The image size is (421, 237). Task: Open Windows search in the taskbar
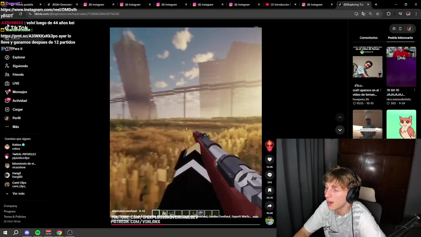[16, 233]
